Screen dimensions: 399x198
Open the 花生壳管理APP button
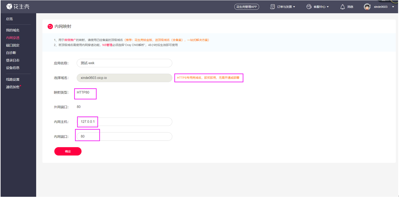246,7
